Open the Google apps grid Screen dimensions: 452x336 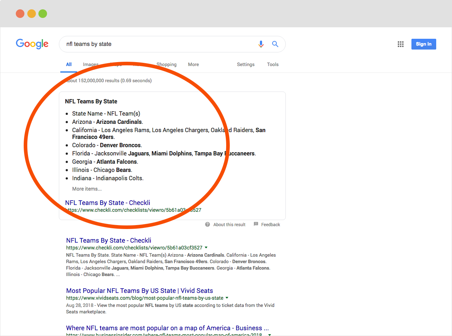(x=401, y=44)
